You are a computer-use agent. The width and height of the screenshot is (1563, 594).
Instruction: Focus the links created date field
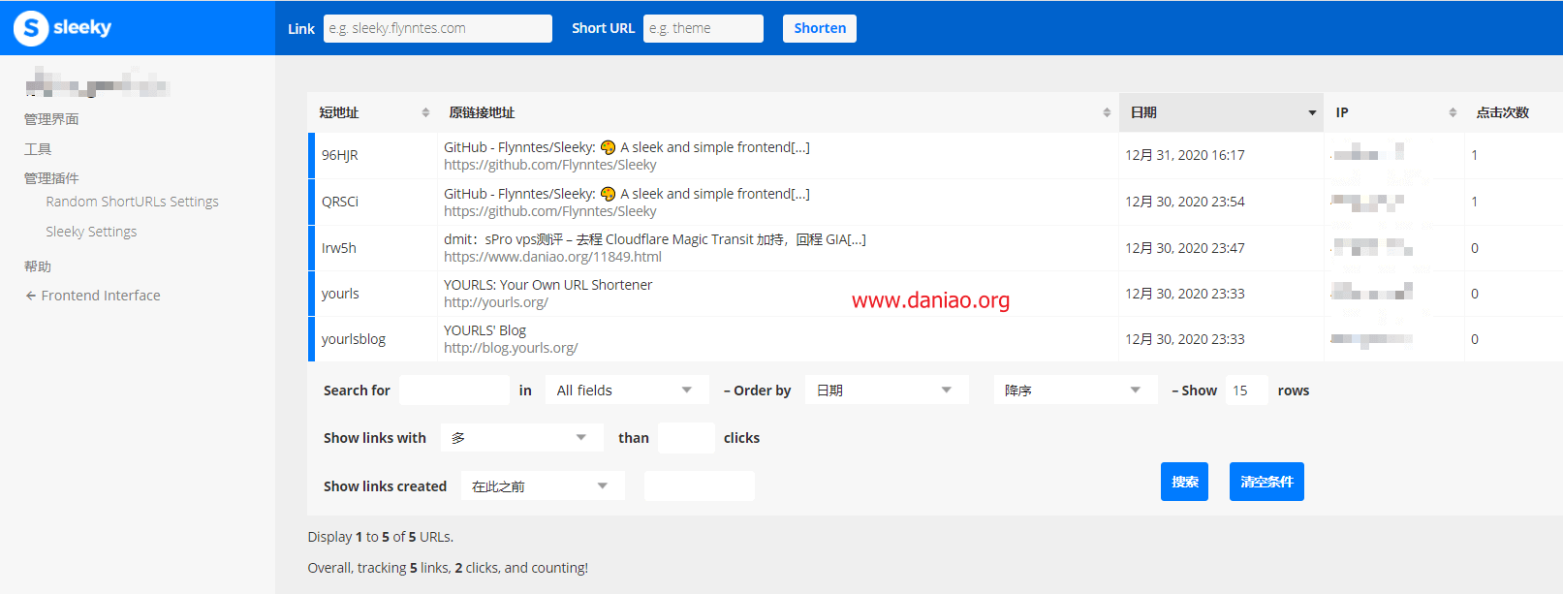pyautogui.click(x=700, y=485)
